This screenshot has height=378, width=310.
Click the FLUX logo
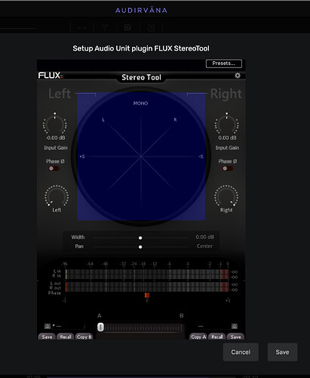[51, 76]
